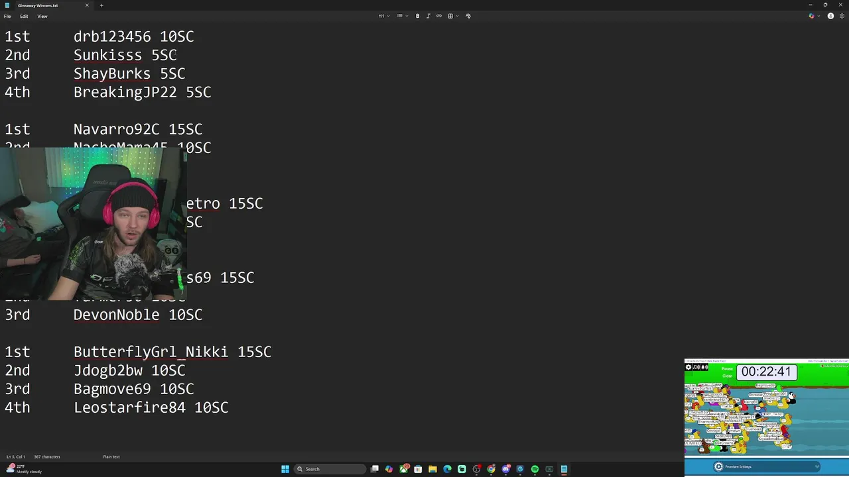Click the weather widget Mostly cloudy
This screenshot has height=477, width=849.
(x=25, y=469)
